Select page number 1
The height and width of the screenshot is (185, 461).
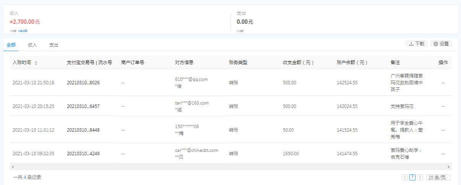[412, 177]
